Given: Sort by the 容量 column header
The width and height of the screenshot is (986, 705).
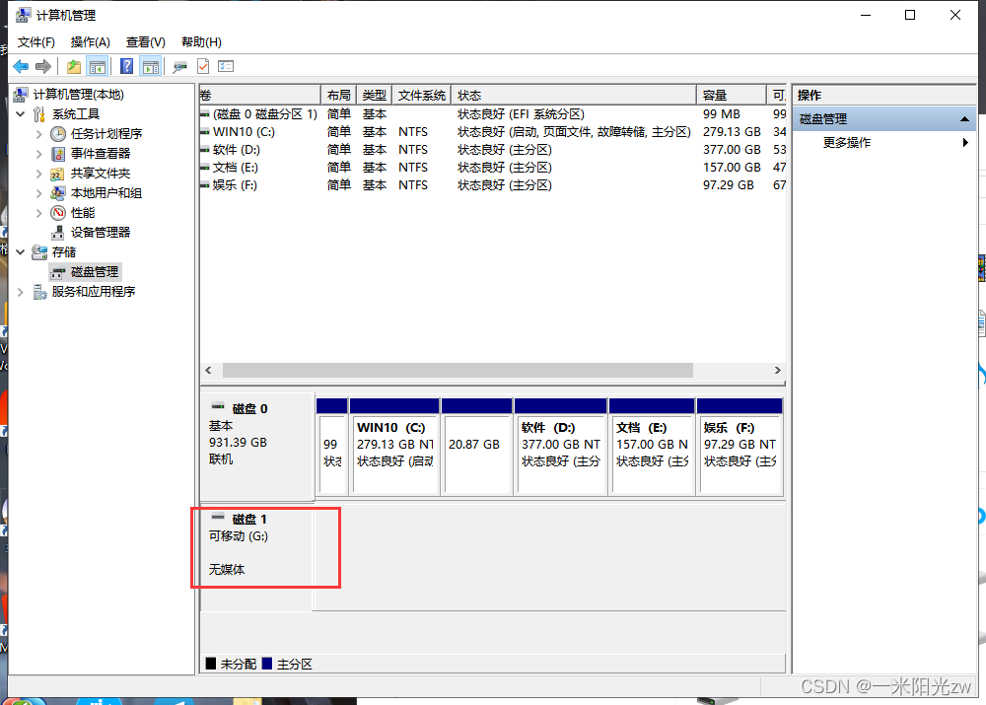Looking at the screenshot, I should point(732,95).
